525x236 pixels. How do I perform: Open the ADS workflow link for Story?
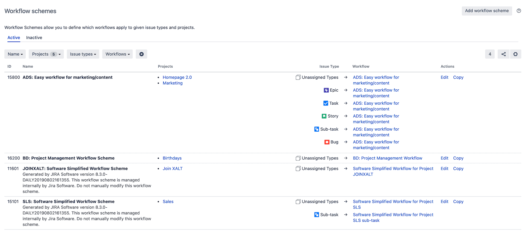[x=376, y=119]
